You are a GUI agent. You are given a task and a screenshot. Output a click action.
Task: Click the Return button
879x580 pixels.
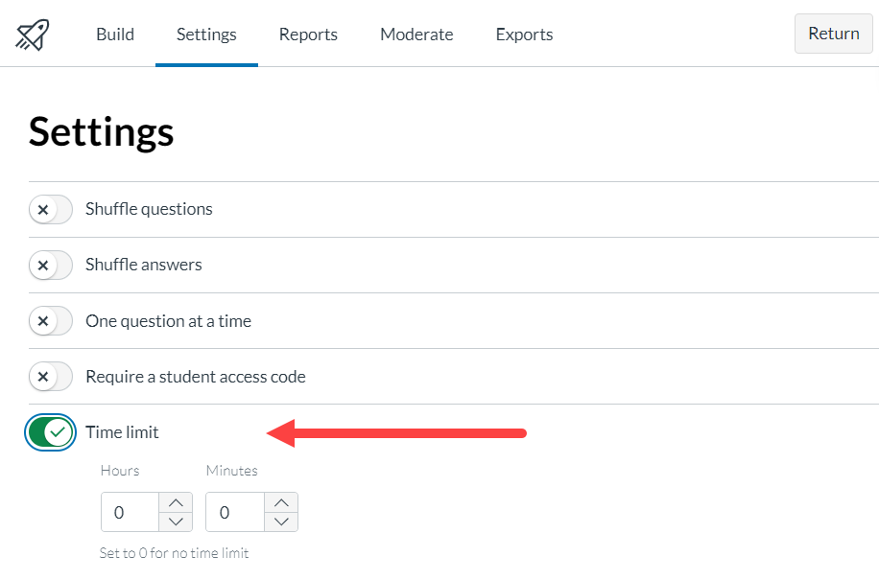pyautogui.click(x=833, y=33)
